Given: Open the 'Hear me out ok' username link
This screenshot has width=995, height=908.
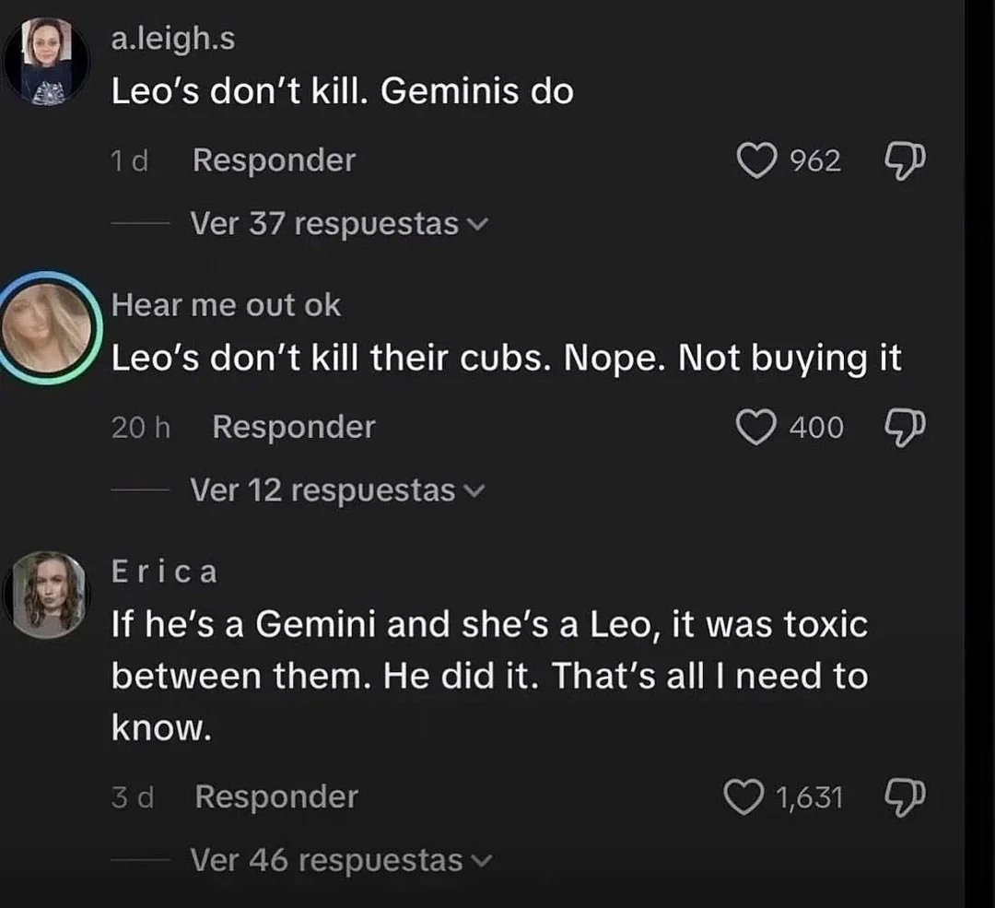Looking at the screenshot, I should pyautogui.click(x=226, y=305).
